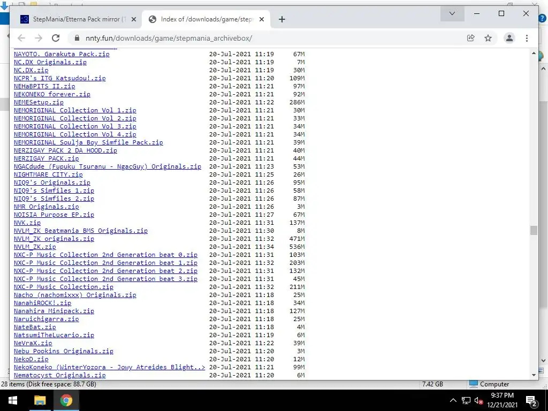Download Nacho (nachomixxx) Originals.zip
This screenshot has width=548, height=411.
point(75,295)
